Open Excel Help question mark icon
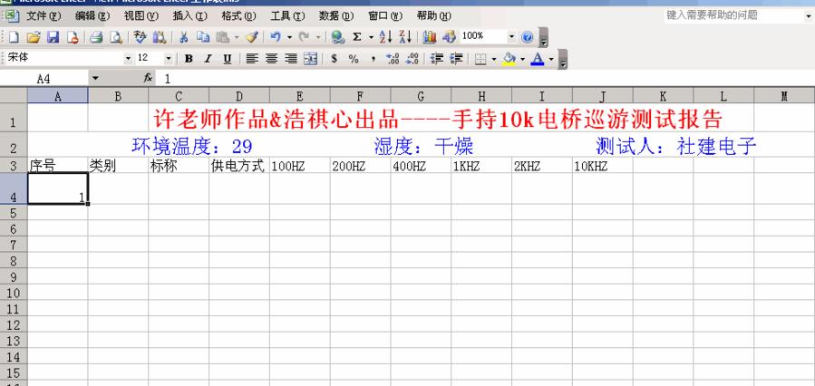This screenshot has height=386, width=815. point(527,37)
